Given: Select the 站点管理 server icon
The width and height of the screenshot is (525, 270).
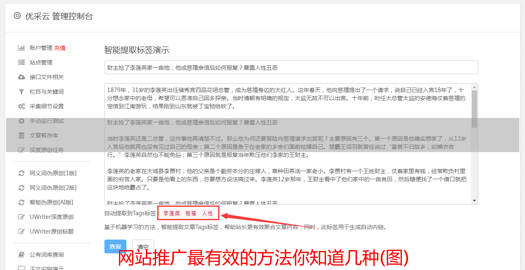Looking at the screenshot, I should pyautogui.click(x=22, y=62).
